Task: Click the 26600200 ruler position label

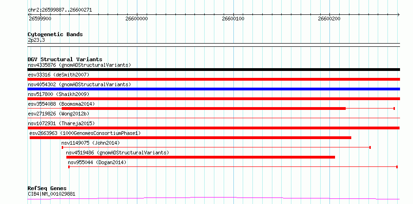Action: (x=329, y=19)
